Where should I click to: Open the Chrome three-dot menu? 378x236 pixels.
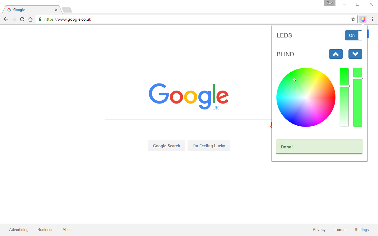point(373,19)
